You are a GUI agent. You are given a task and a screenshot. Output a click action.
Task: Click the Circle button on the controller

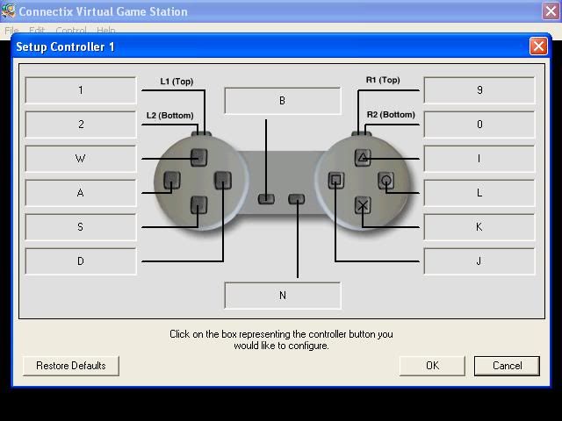[x=386, y=181]
